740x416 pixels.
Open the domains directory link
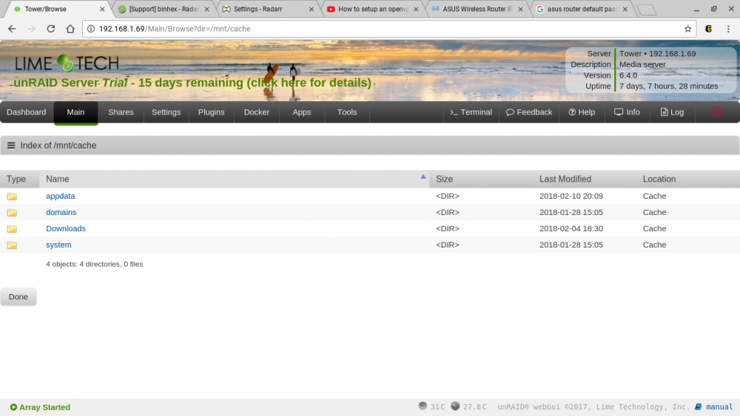(61, 213)
